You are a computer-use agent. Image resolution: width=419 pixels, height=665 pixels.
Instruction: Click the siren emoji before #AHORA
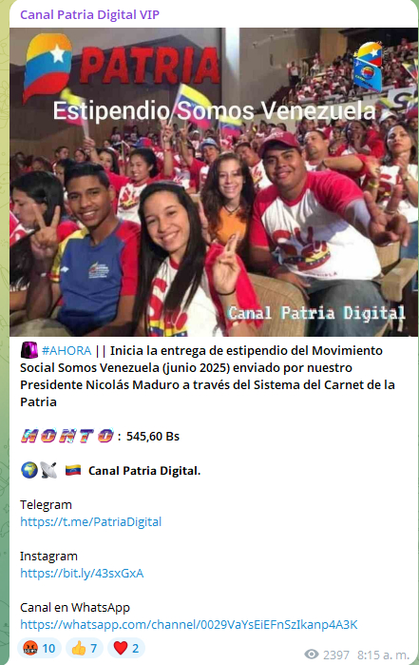point(29,351)
